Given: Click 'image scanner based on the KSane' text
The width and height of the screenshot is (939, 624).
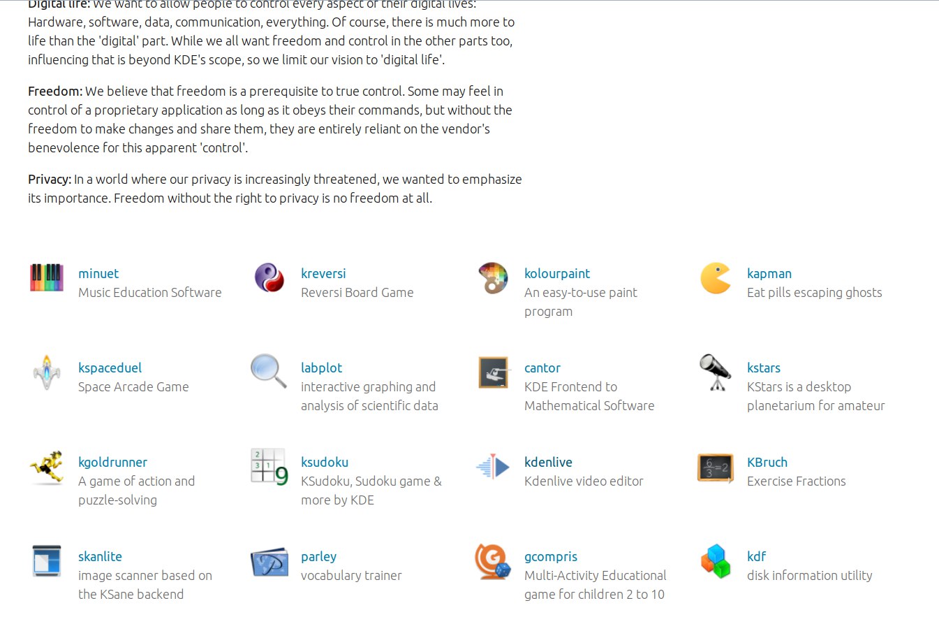Looking at the screenshot, I should [x=145, y=585].
